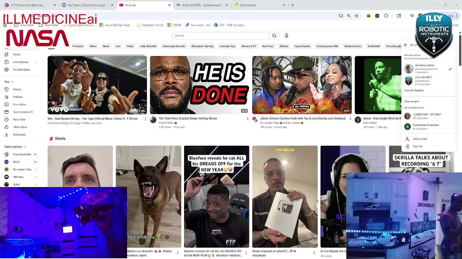Switch to ILLMEDICINE - GP2SMLF account
462x259 pixels.
click(428, 116)
